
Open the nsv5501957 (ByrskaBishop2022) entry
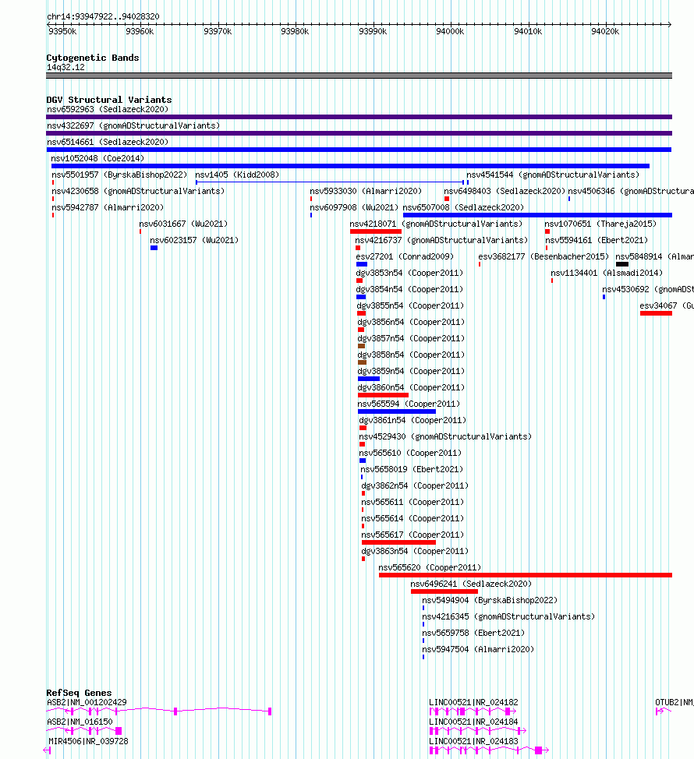pyautogui.click(x=119, y=175)
